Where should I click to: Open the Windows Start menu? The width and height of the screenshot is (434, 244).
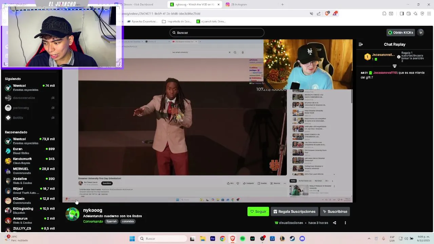(x=132, y=239)
